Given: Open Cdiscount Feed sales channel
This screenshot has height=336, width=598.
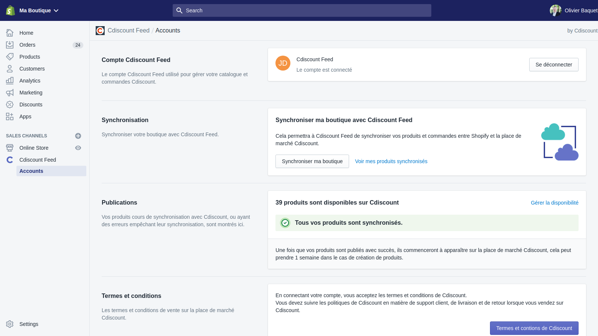Looking at the screenshot, I should (x=38, y=160).
